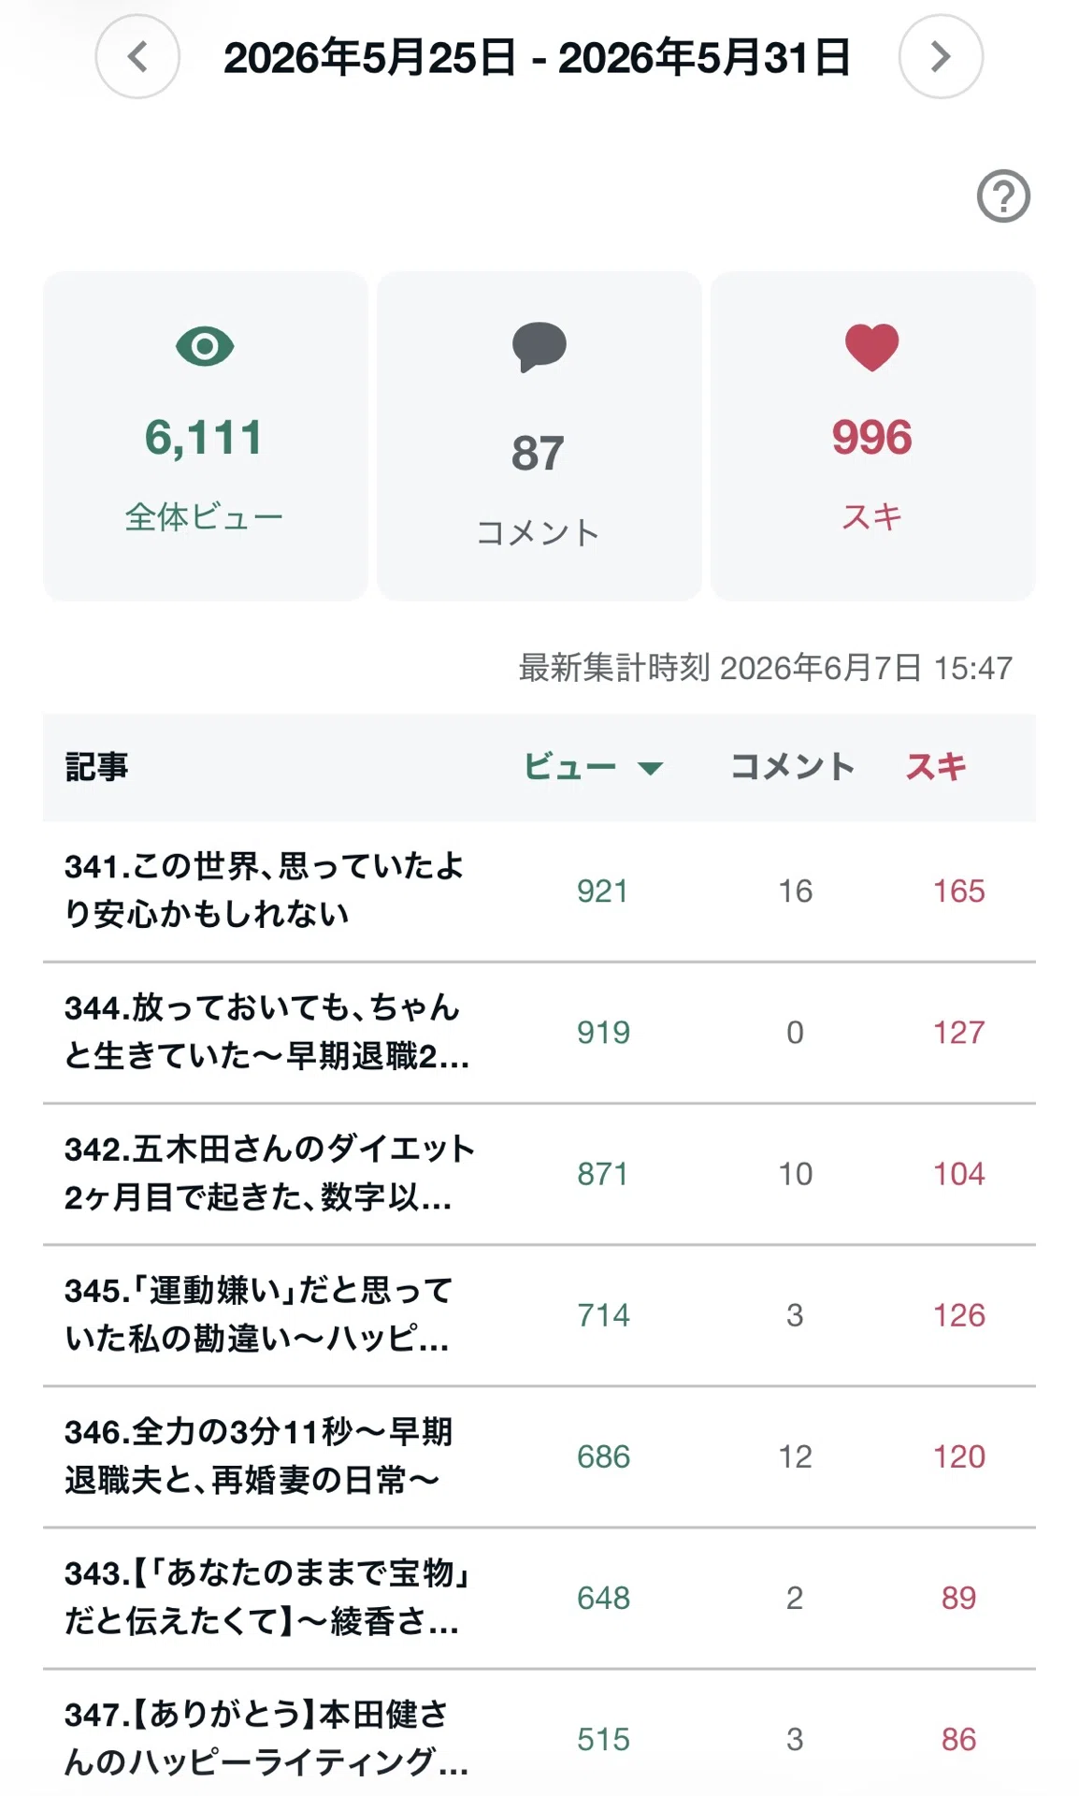1079x1796 pixels.
Task: Select the スキ 996 summary card
Action: pos(872,436)
